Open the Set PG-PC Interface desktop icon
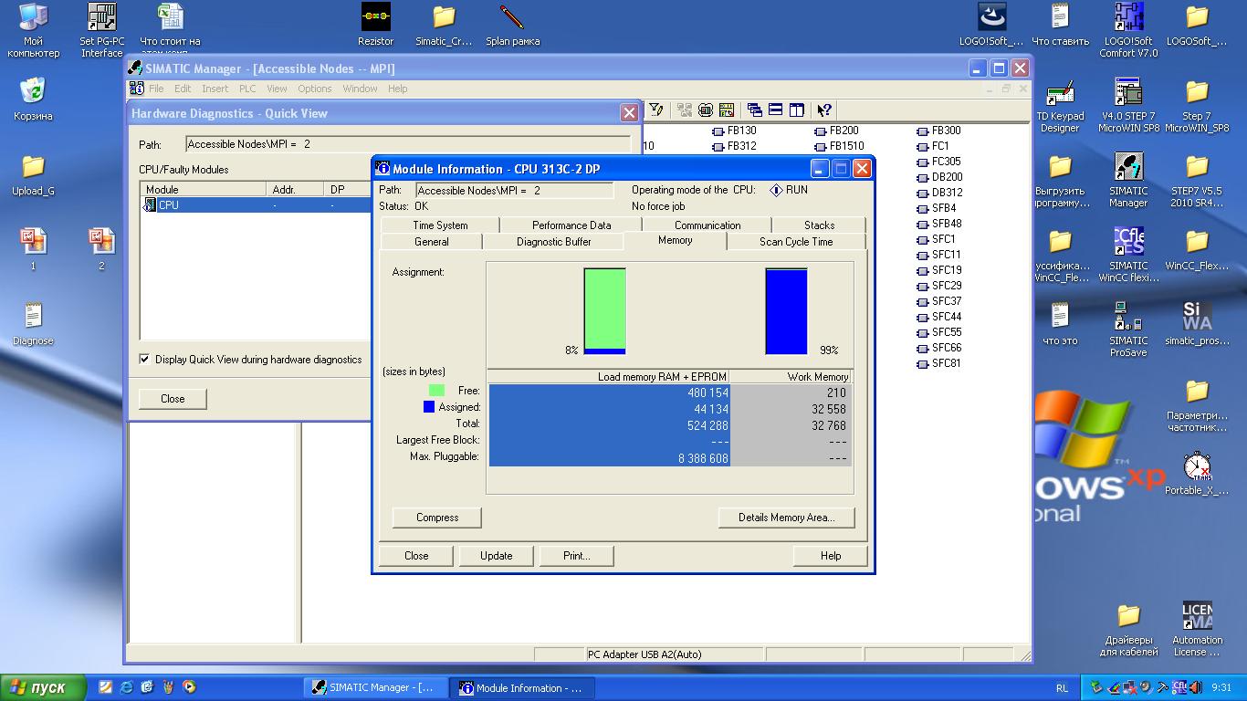The width and height of the screenshot is (1247, 701). (101, 30)
